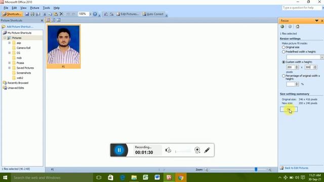Open the Resize task pane dropdown arrow
The image size is (324, 182).
click(x=316, y=21)
